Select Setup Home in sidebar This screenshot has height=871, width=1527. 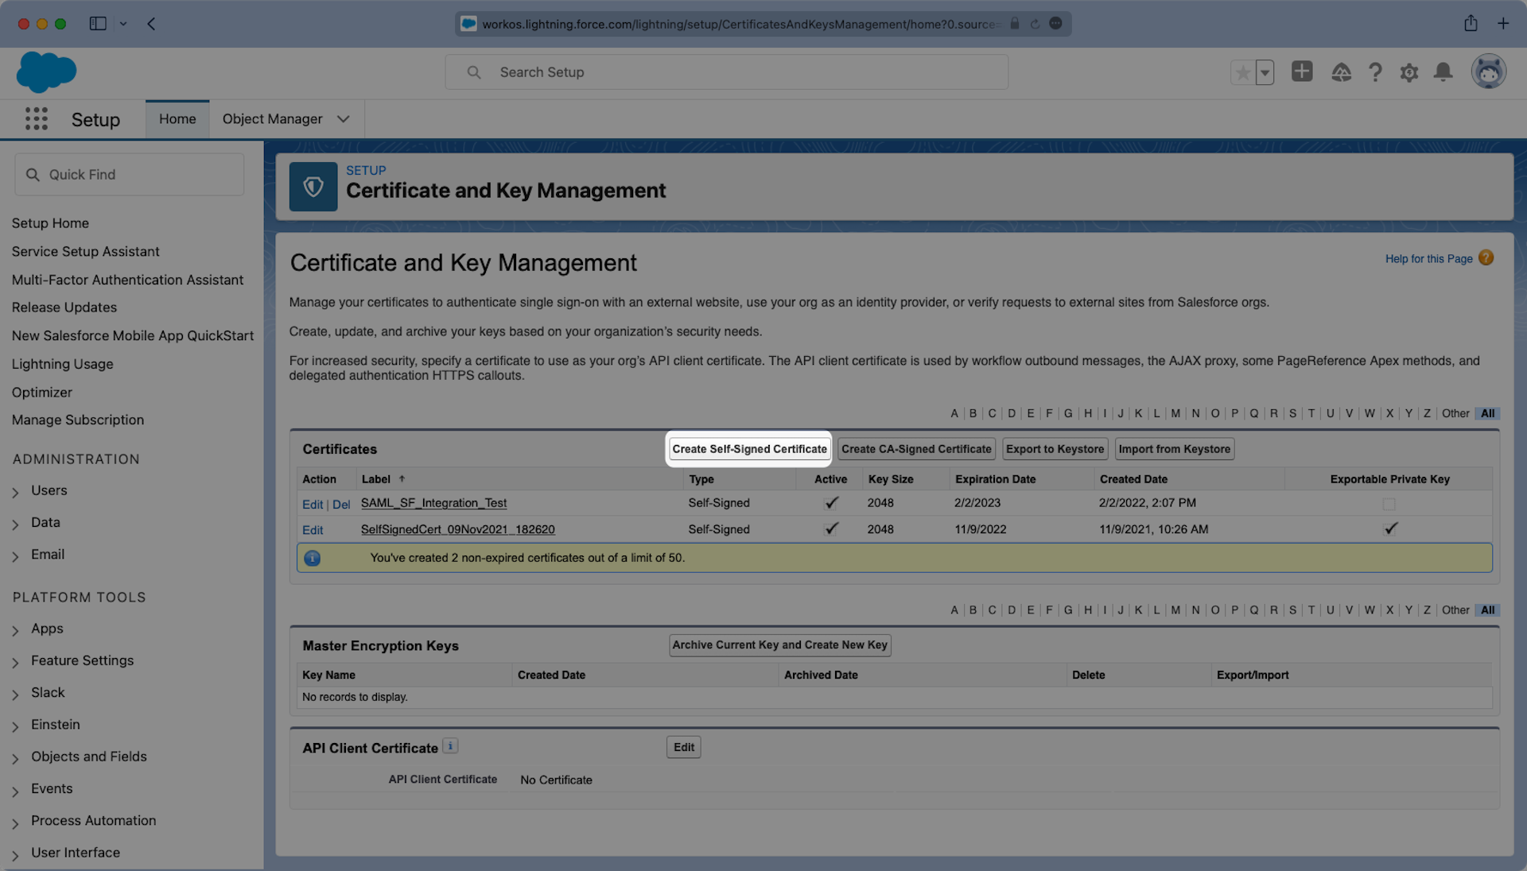50,223
